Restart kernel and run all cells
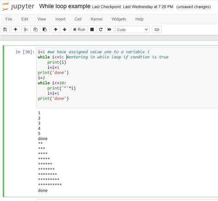Viewport: 218px width, 201px height. point(109,29)
